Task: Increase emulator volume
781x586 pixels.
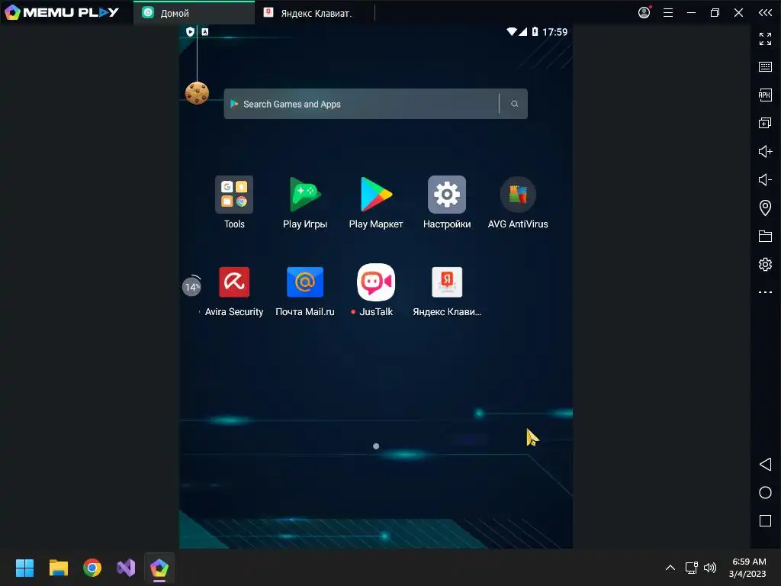Action: tap(765, 152)
